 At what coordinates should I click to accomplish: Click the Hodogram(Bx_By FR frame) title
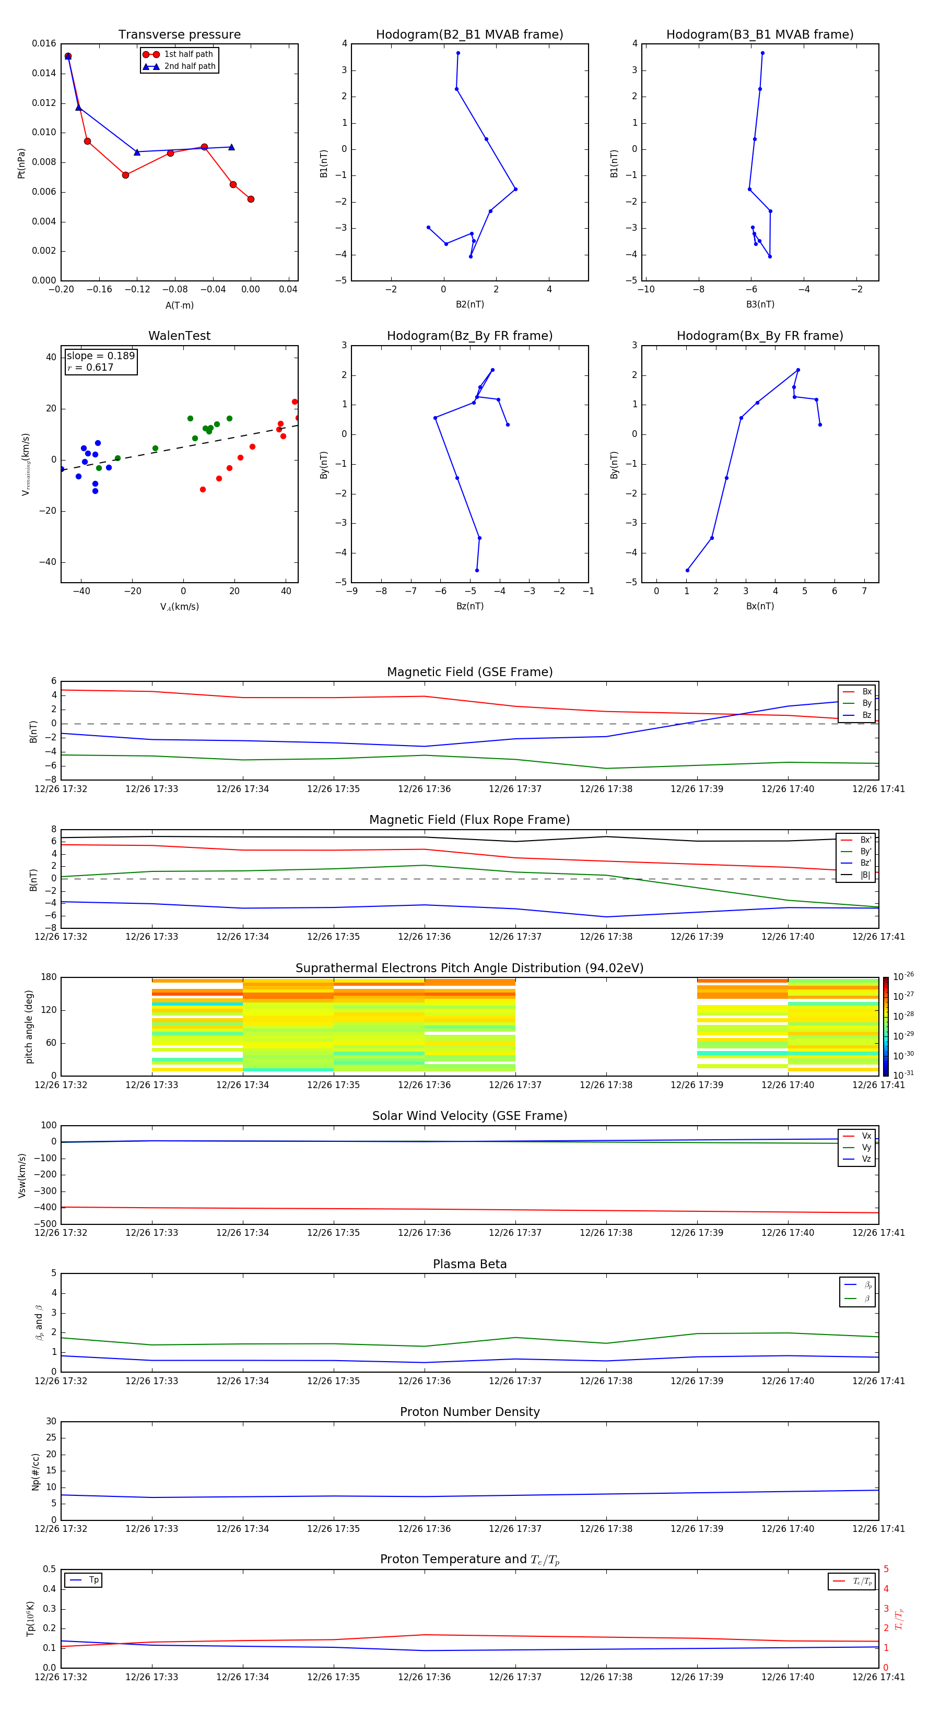[x=760, y=336]
